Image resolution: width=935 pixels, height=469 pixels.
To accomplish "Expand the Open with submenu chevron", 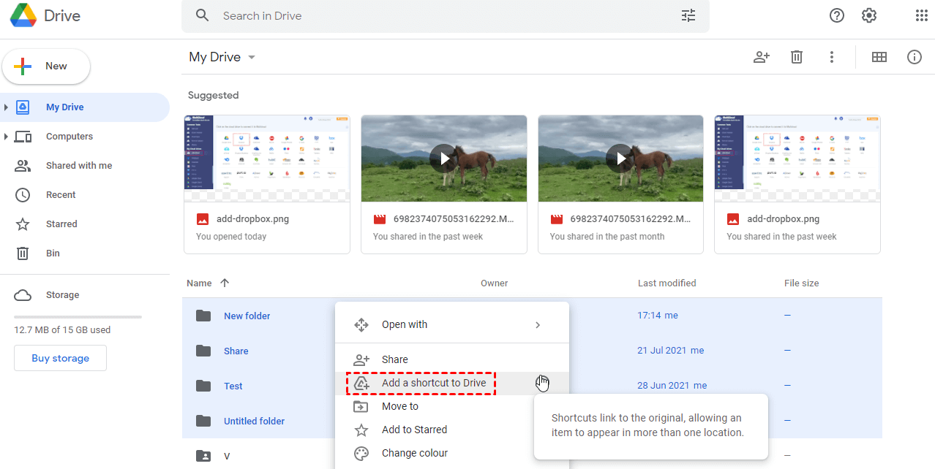I will (x=538, y=324).
